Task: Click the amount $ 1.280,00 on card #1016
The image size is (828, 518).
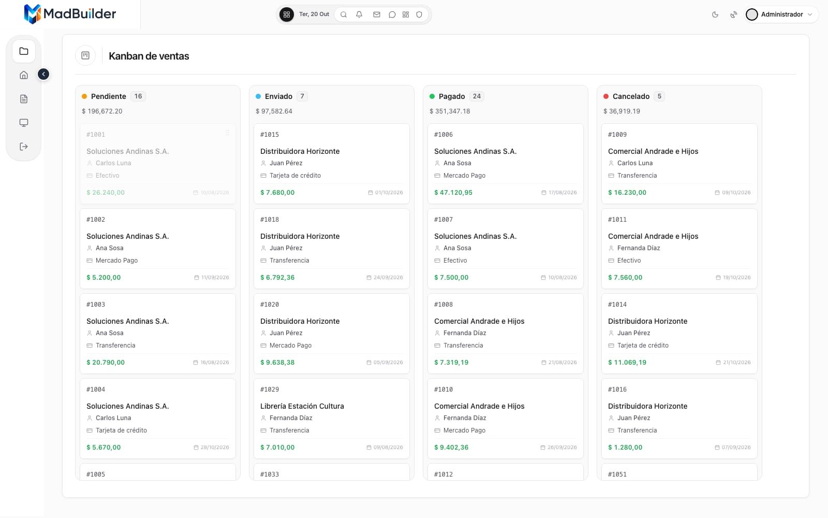Action: 625,448
